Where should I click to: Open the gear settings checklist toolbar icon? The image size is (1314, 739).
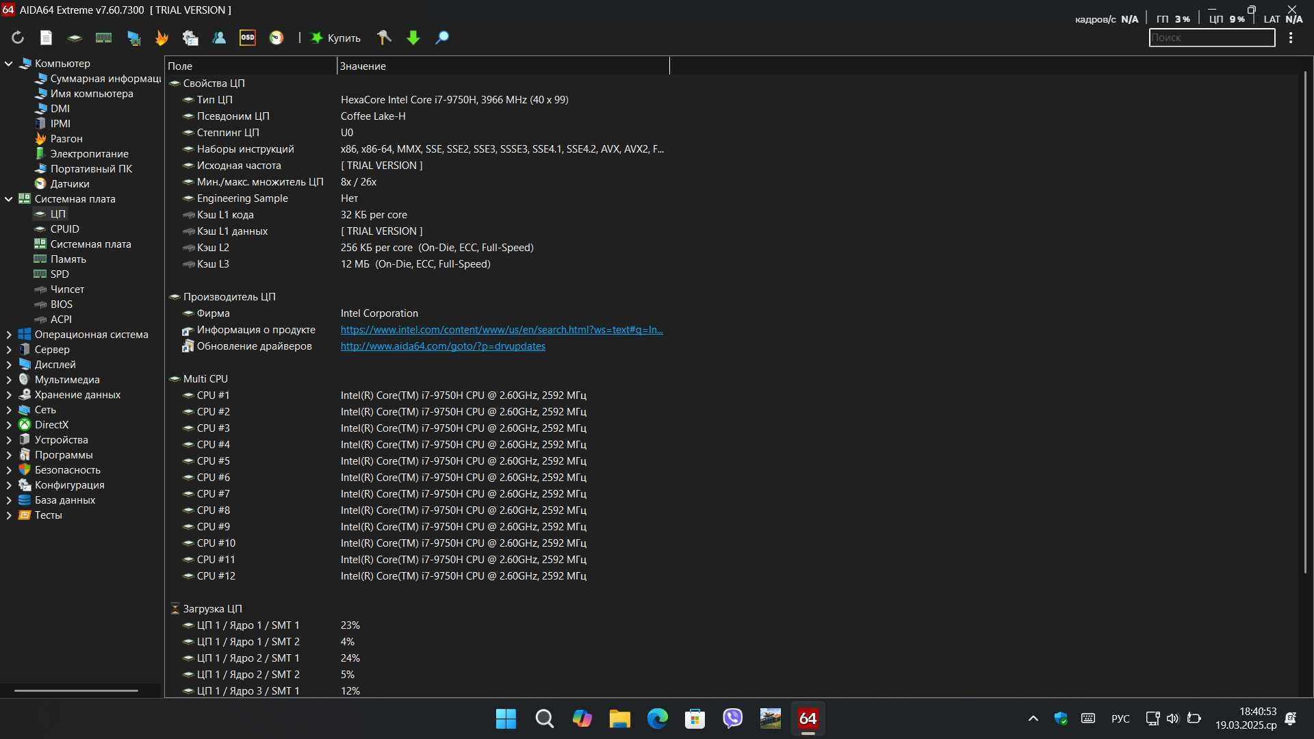coord(190,38)
